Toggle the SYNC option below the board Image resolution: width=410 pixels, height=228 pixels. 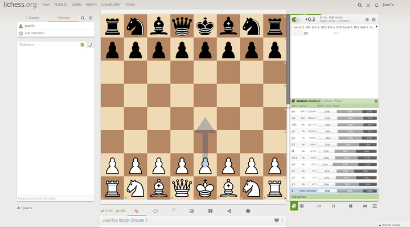tap(106, 211)
